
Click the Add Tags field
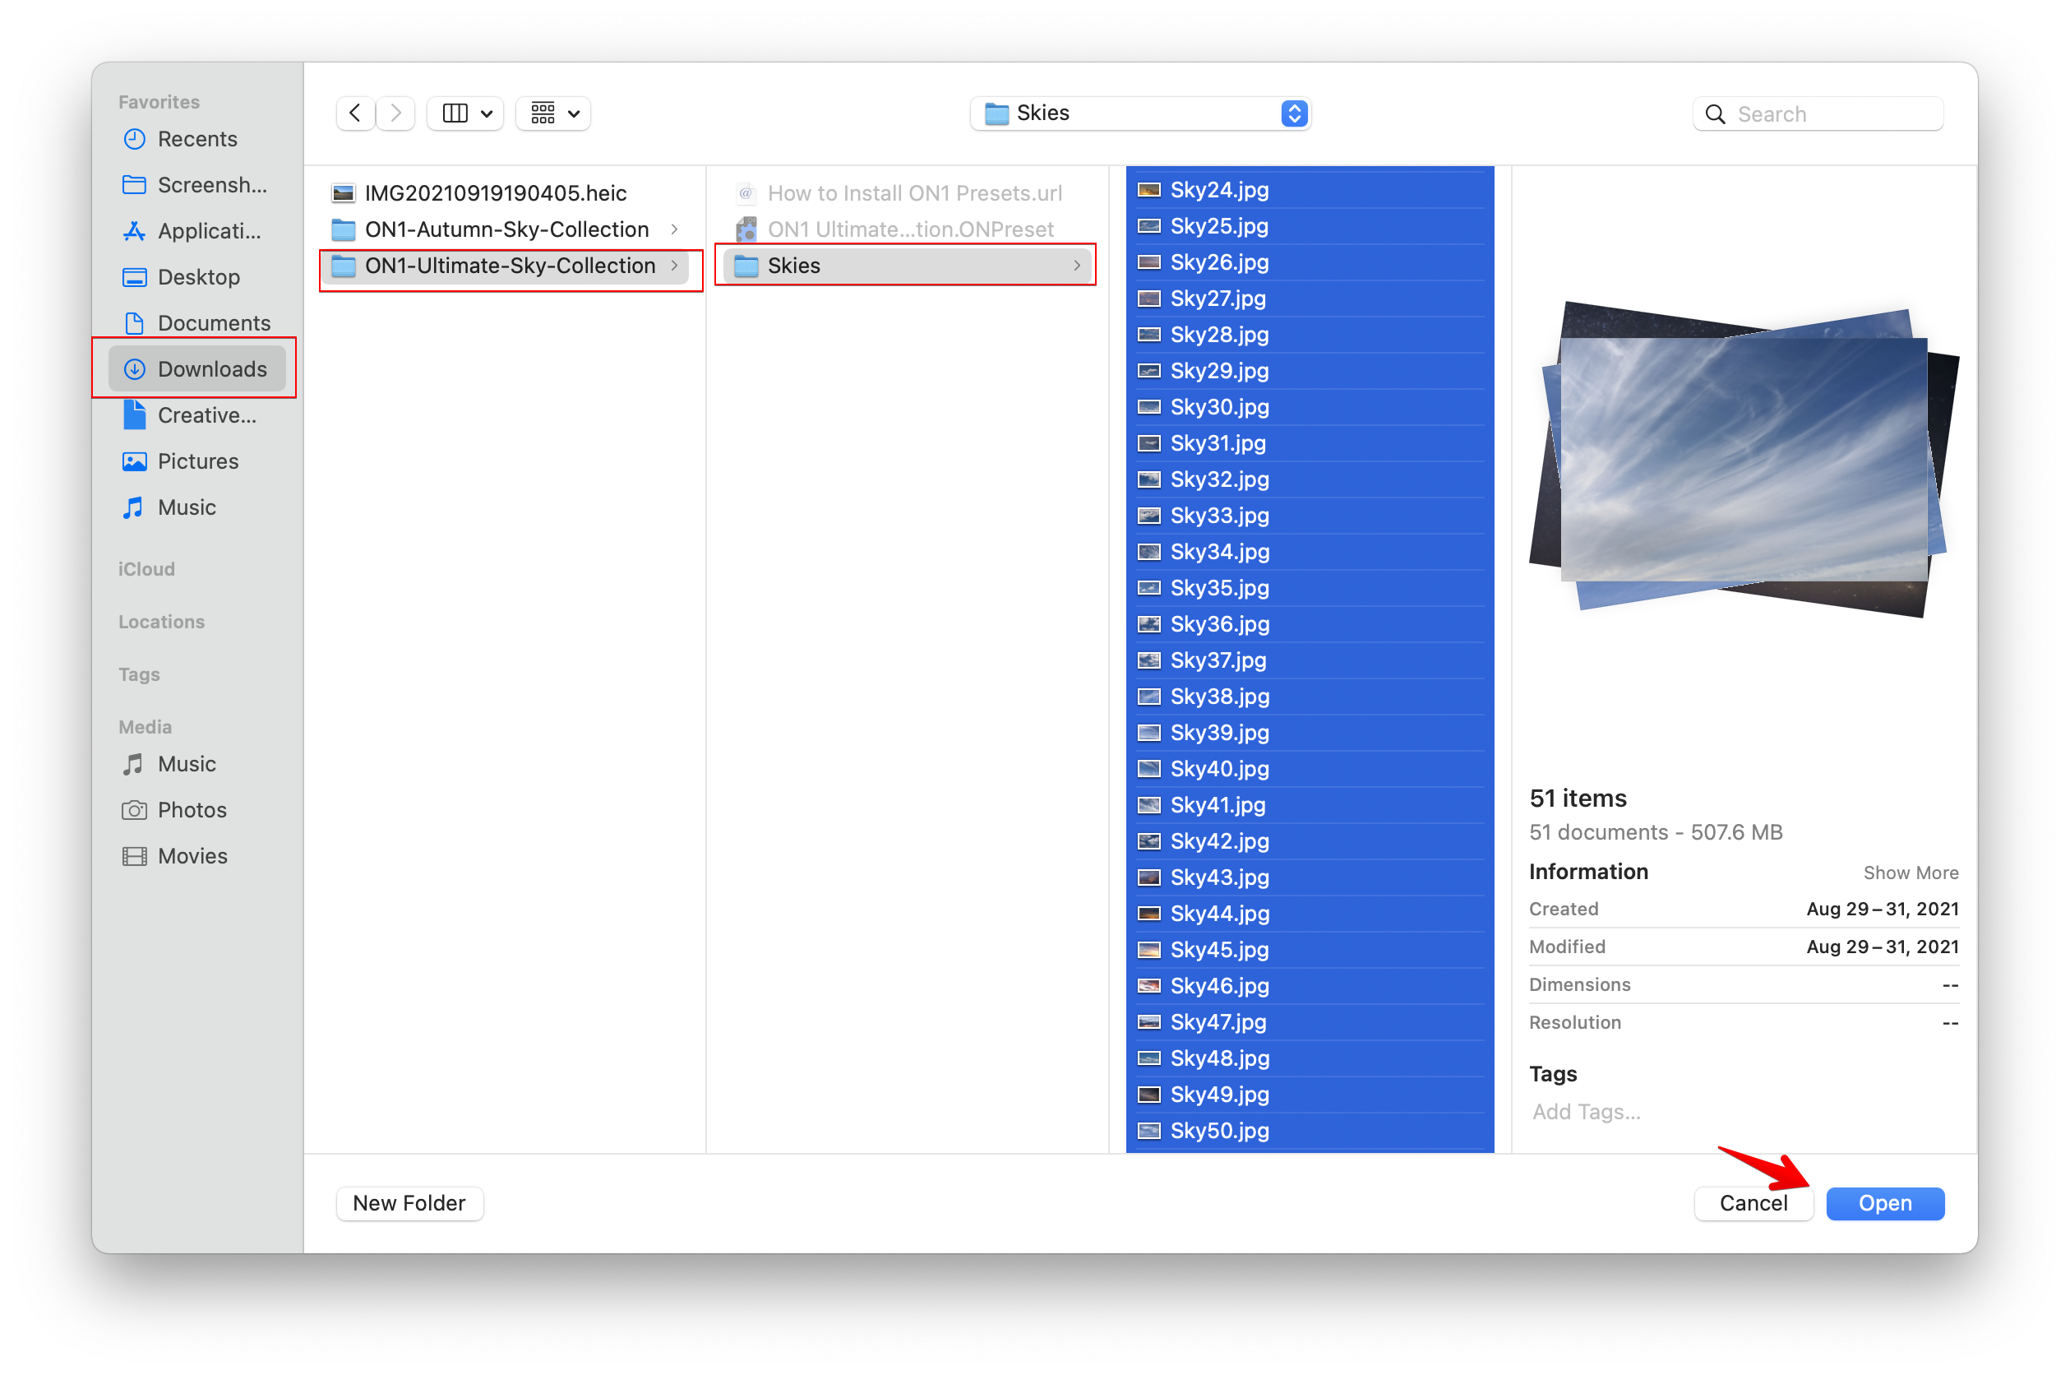pyautogui.click(x=1587, y=1112)
